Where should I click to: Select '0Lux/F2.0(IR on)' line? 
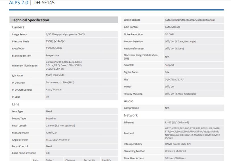click(55, 69)
